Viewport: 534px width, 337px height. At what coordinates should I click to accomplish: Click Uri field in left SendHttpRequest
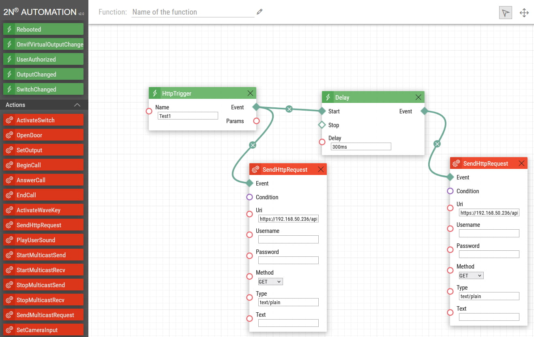(288, 219)
